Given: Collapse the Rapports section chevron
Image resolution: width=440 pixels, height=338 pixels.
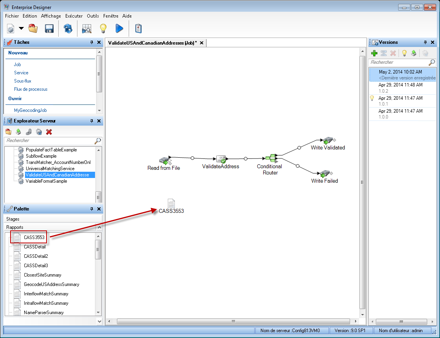Looking at the screenshot, I should coord(99,227).
